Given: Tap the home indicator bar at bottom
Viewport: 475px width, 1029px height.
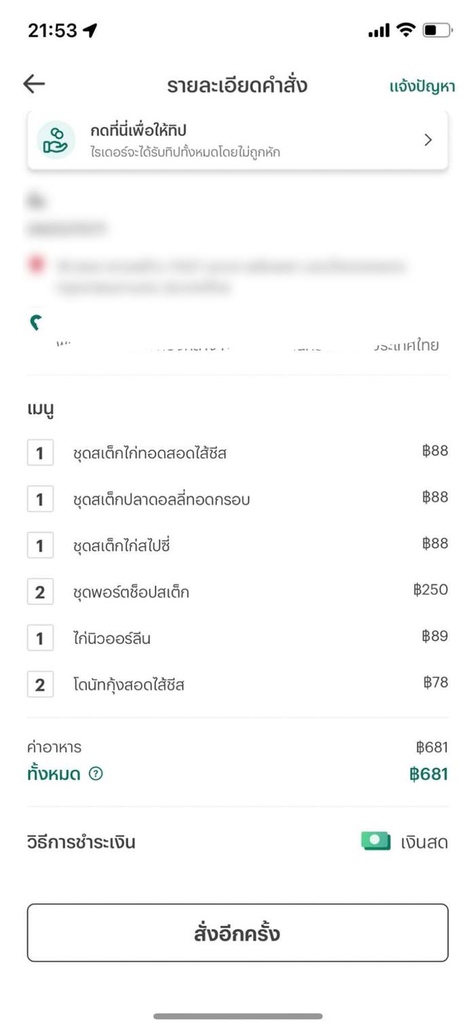Looking at the screenshot, I should 237,1017.
